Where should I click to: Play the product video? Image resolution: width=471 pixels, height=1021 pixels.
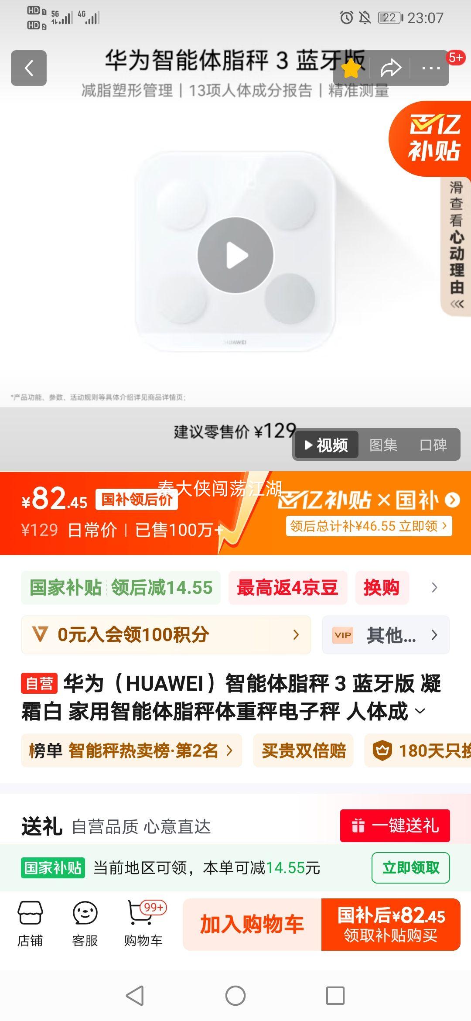click(x=235, y=255)
